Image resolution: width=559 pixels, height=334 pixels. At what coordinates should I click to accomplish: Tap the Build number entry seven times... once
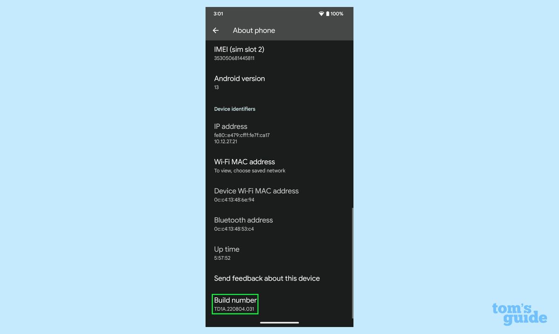[x=235, y=304]
